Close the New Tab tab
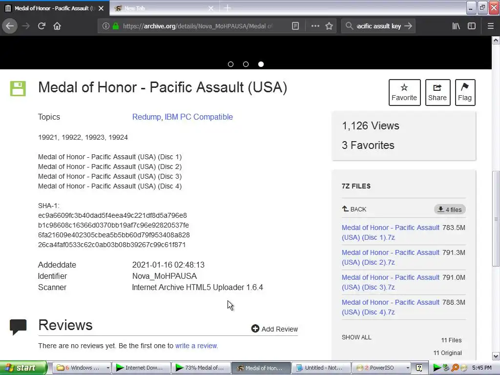The height and width of the screenshot is (375, 500). click(211, 8)
